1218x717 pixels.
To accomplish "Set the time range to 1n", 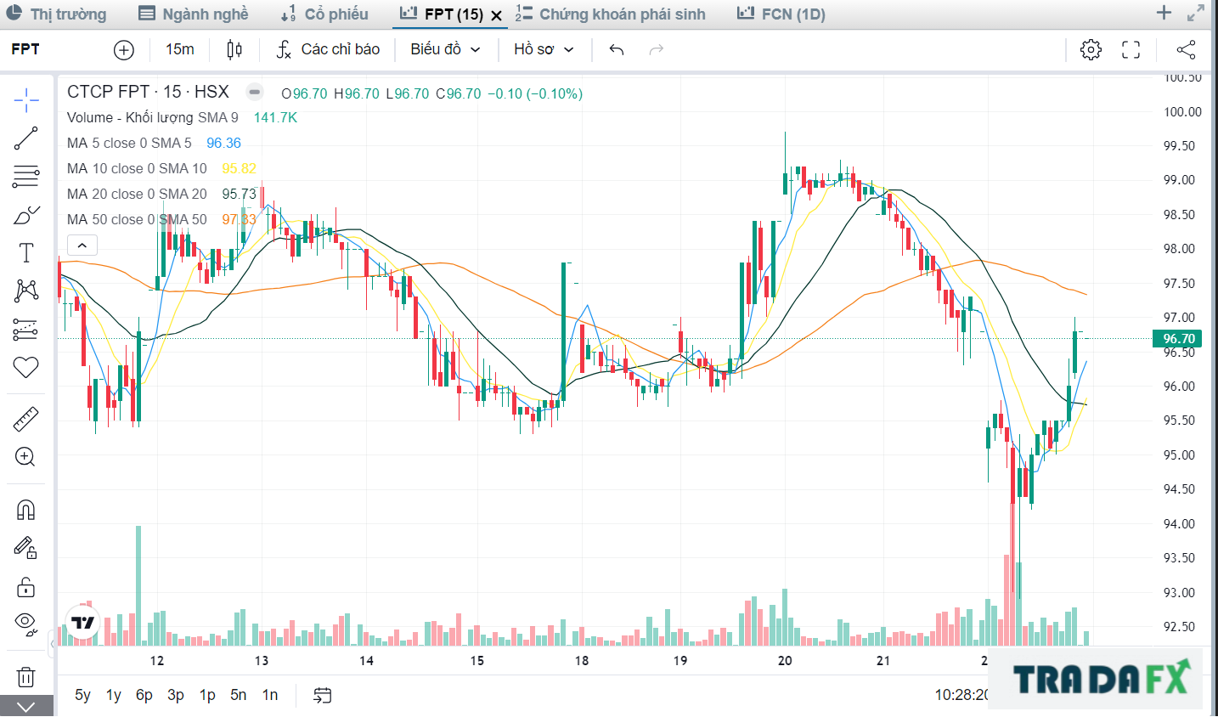I will click(270, 695).
